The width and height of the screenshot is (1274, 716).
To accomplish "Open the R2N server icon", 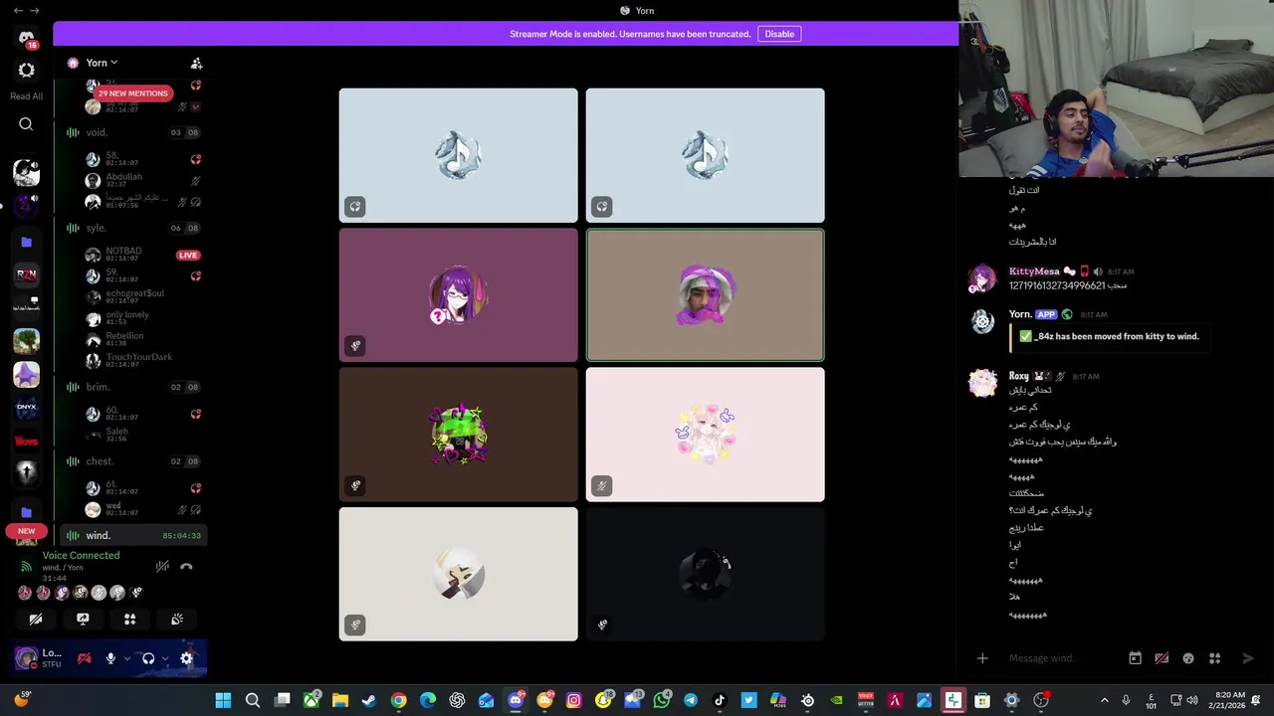I will [x=27, y=274].
